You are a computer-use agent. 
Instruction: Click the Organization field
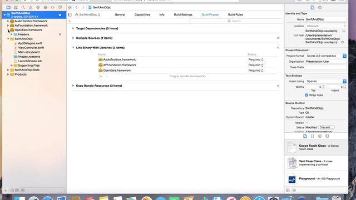tap(326, 62)
